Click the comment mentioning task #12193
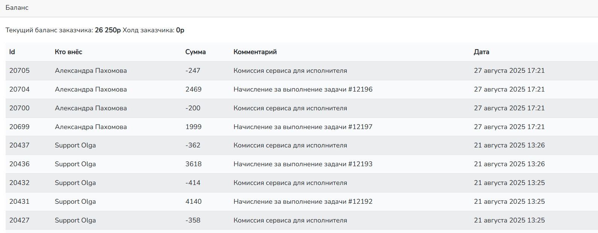Viewport: 598px width, 233px height. (x=303, y=164)
